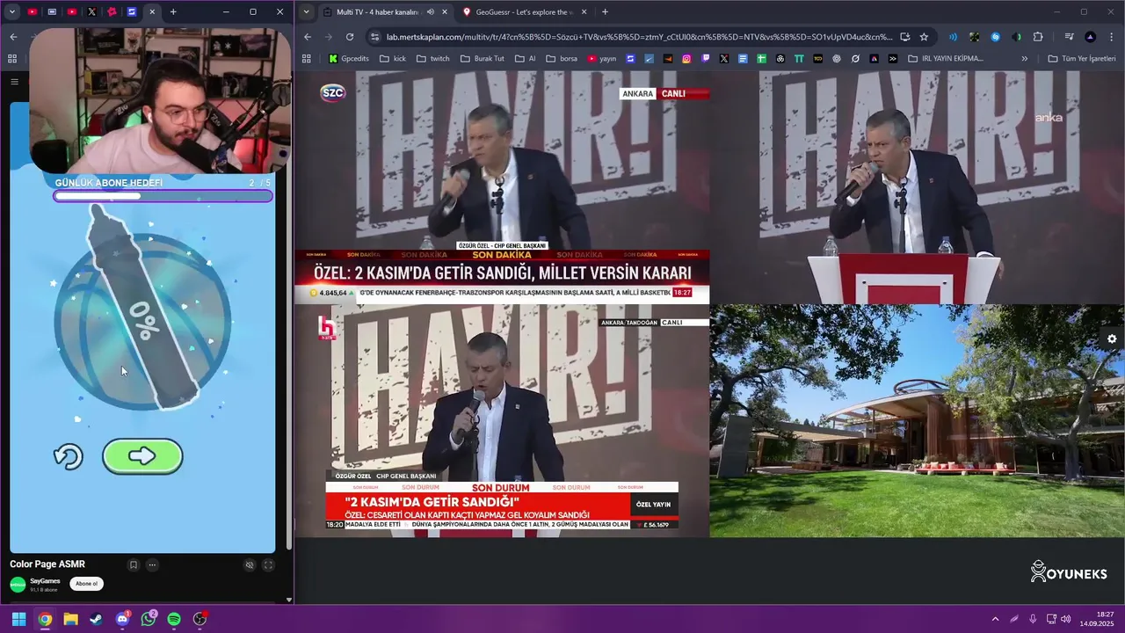Open OBS Studio from the taskbar

tap(200, 619)
